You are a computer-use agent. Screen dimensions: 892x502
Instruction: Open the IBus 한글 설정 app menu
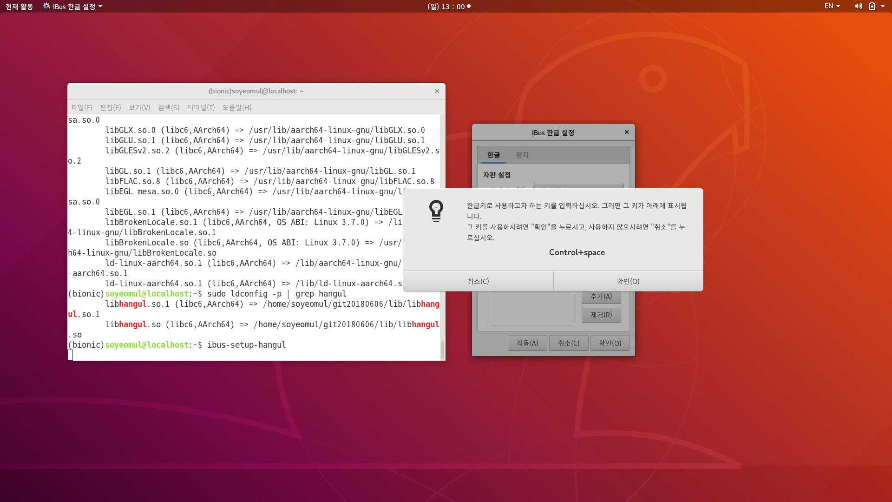pos(73,7)
